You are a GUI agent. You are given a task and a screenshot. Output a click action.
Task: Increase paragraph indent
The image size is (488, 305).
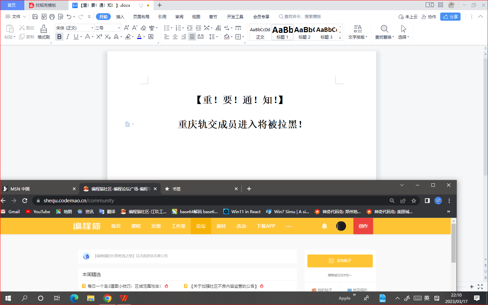[x=198, y=28]
